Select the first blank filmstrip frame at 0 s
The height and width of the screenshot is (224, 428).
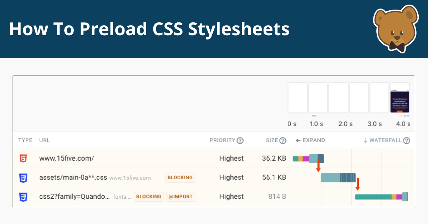297,98
